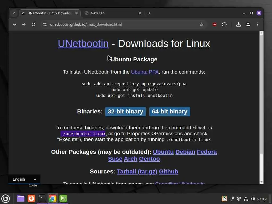Open the Fedora package link
272x204 pixels.
click(x=207, y=152)
